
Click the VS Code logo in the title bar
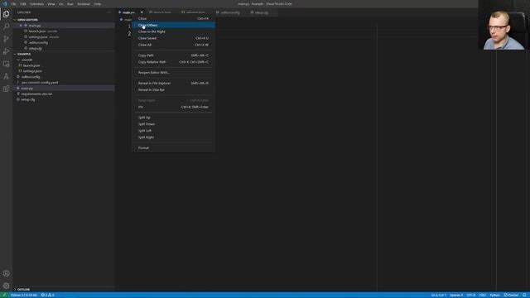(5, 3)
